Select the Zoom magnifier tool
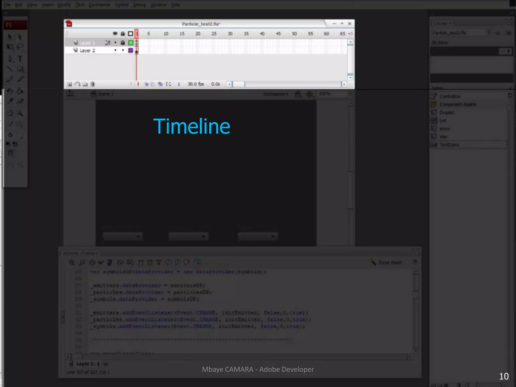 pyautogui.click(x=20, y=113)
